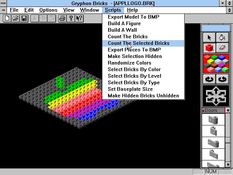Choose Build A Figure script
This screenshot has width=233, height=175.
[x=143, y=23]
